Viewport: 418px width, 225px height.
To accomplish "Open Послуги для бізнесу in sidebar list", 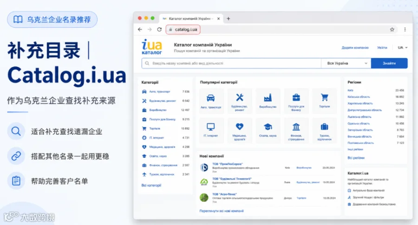I will (163, 119).
